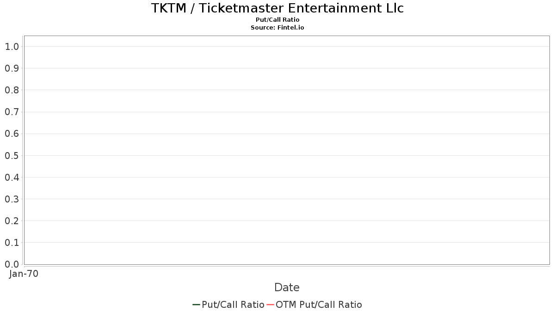
Task: Click the 0.5 y-axis tick label
Action: [12, 156]
